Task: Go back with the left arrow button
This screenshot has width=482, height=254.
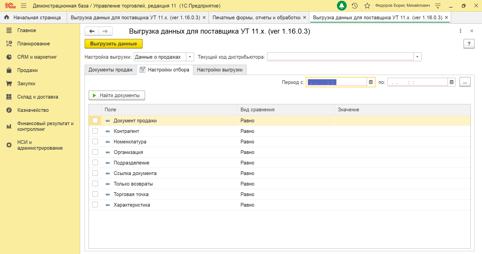Action: [92, 31]
